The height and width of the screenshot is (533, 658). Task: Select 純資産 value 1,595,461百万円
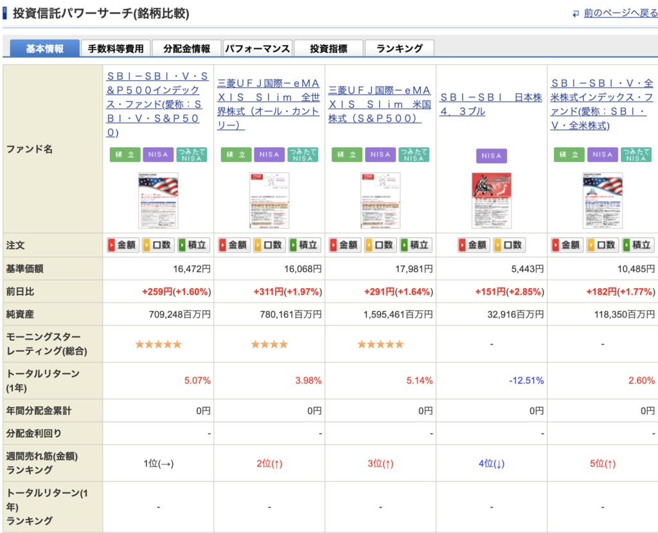click(398, 314)
